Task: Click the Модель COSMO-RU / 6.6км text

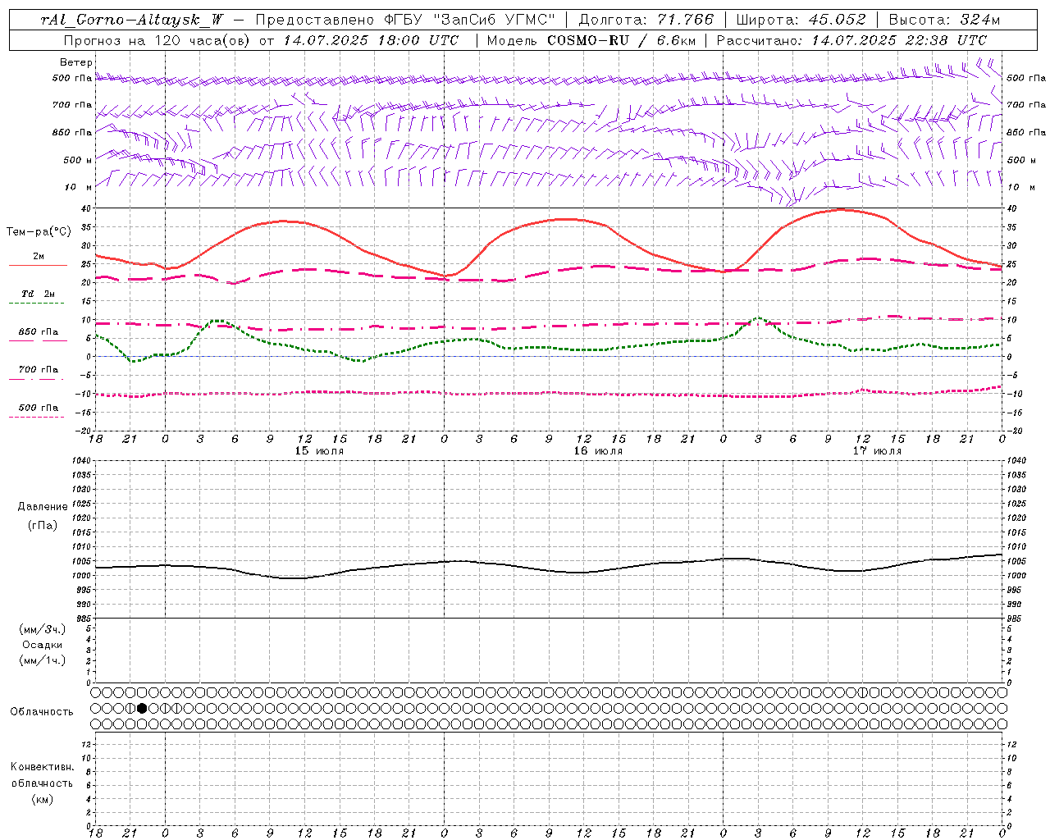Action: [x=591, y=40]
